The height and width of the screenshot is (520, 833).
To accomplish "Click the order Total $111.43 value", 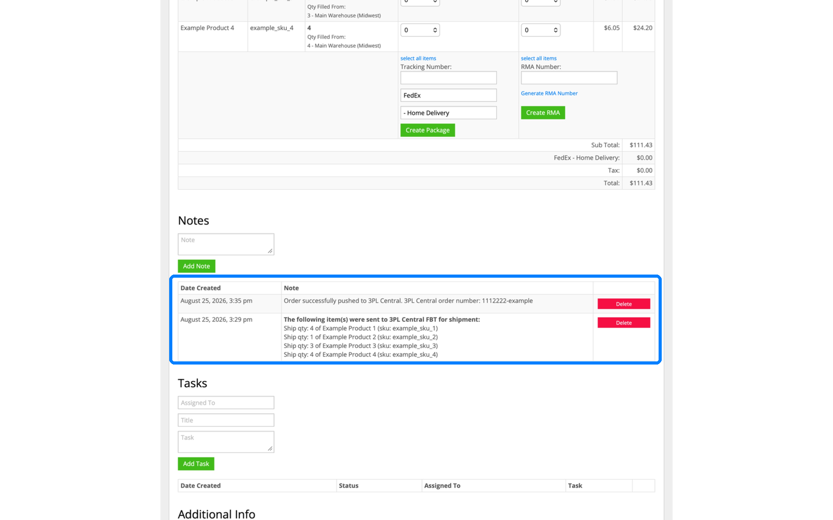I will coord(641,183).
